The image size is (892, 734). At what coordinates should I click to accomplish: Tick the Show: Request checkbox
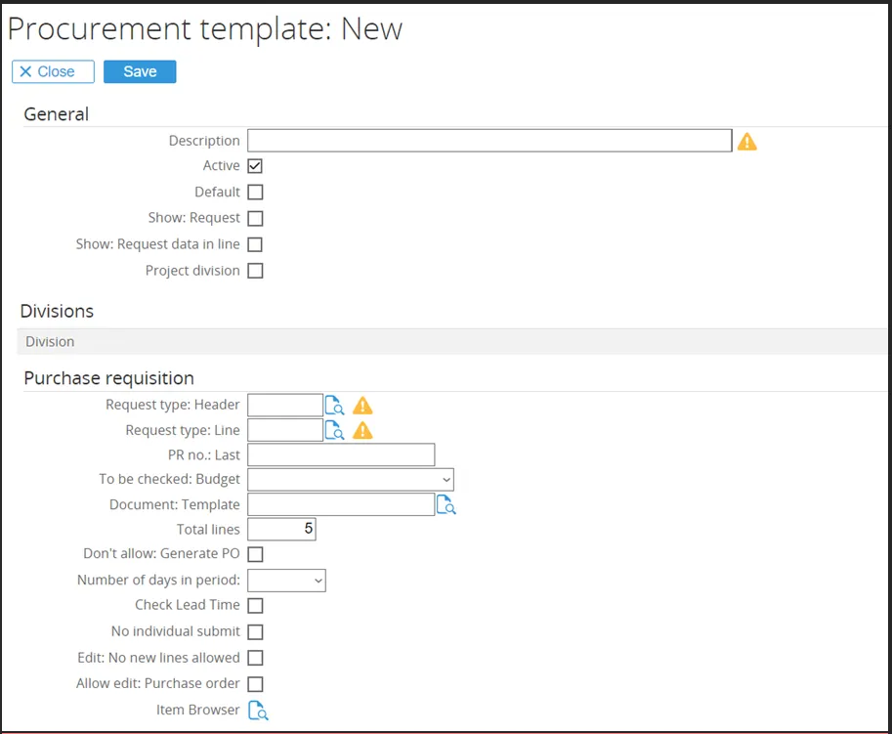[255, 219]
